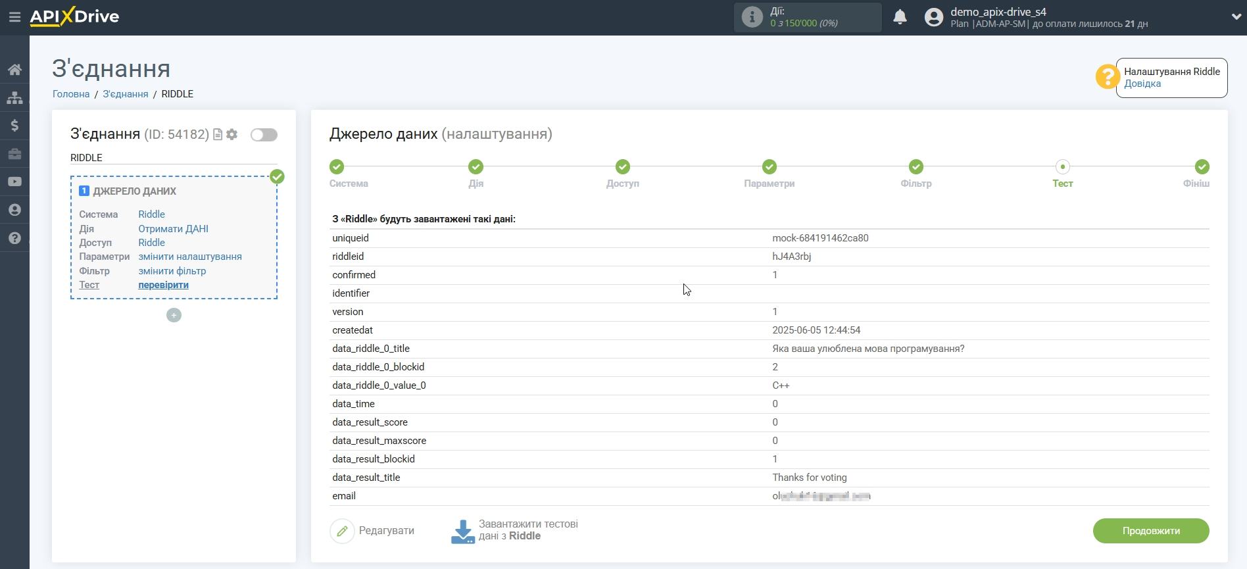Click the identifier field name
1247x569 pixels.
point(351,293)
